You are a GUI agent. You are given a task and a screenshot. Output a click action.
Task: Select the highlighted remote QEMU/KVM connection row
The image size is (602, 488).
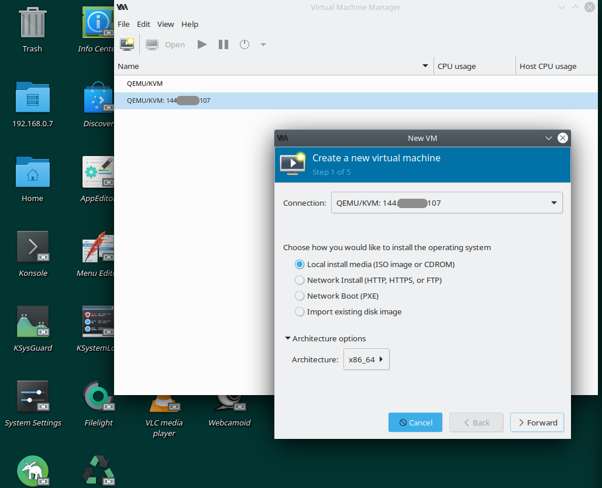(x=356, y=101)
